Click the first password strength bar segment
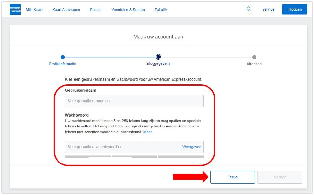This screenshot has width=314, height=195. click(88, 157)
